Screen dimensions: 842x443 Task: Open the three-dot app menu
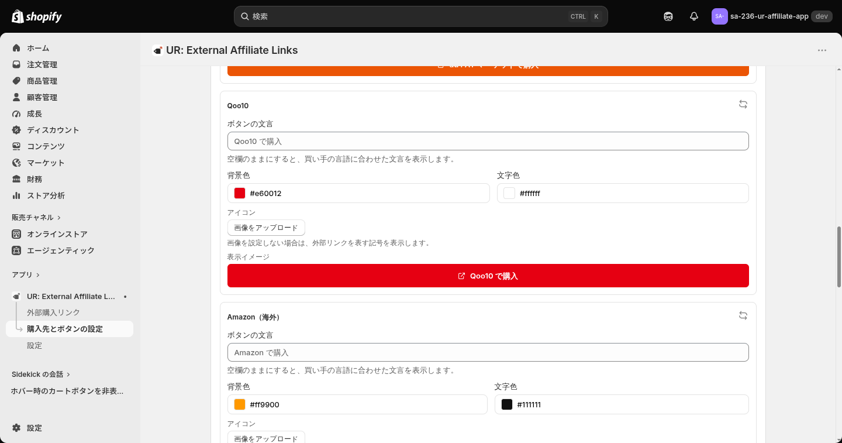tap(822, 50)
